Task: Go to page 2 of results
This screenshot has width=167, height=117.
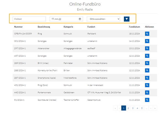Action: click(128, 108)
